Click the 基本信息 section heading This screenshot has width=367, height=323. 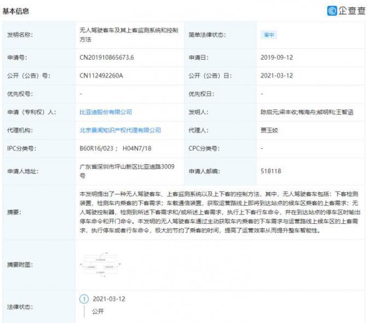16,11
